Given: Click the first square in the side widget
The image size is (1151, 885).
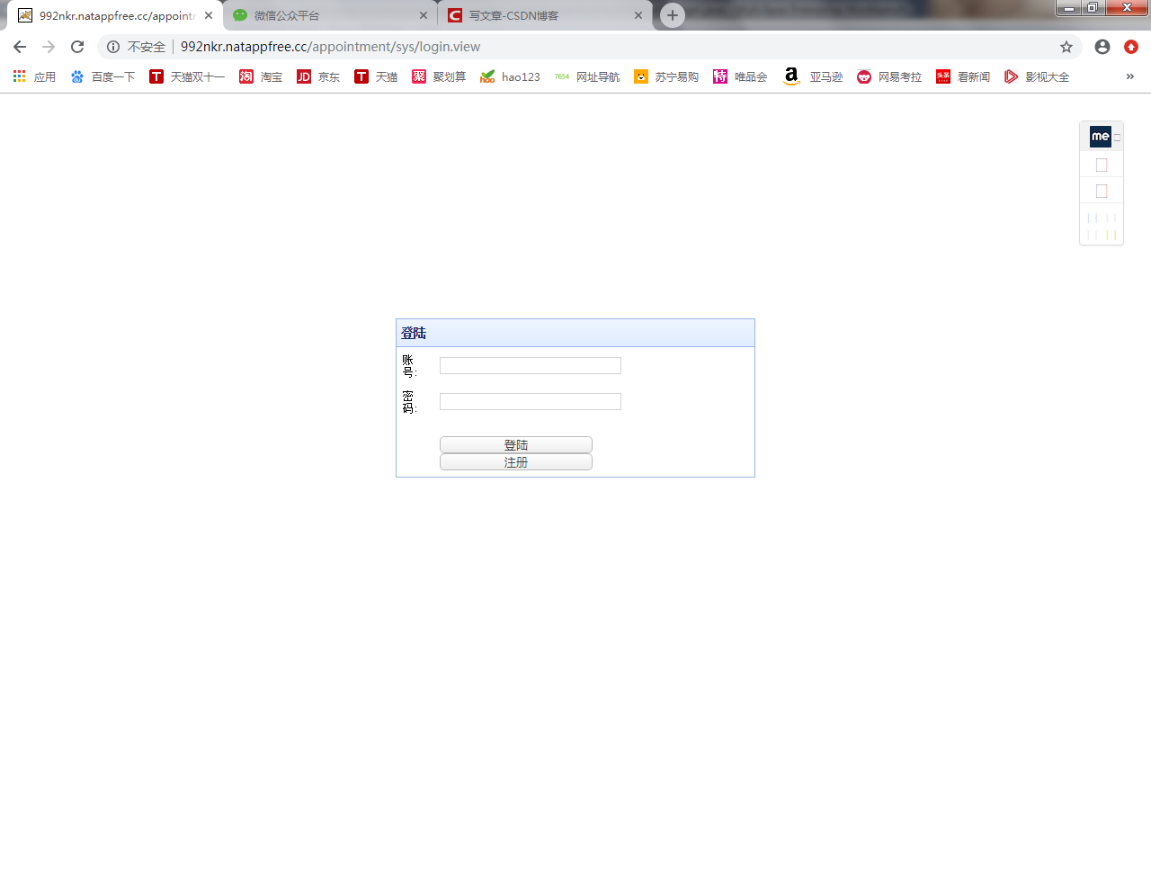Looking at the screenshot, I should pyautogui.click(x=1102, y=165).
